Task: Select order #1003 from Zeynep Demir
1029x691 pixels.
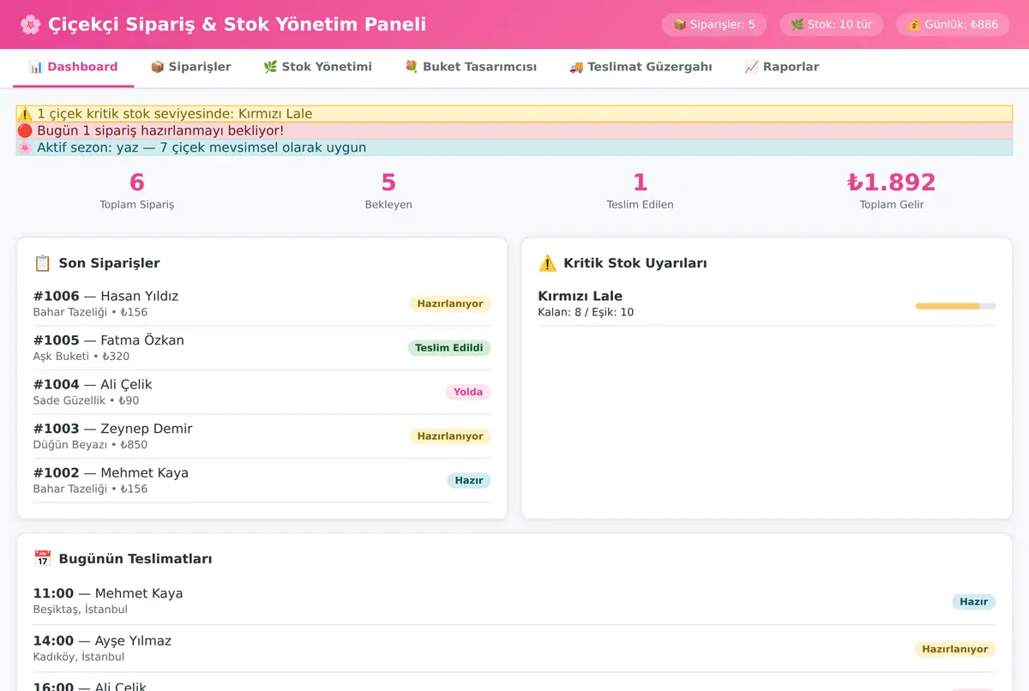Action: click(x=262, y=436)
